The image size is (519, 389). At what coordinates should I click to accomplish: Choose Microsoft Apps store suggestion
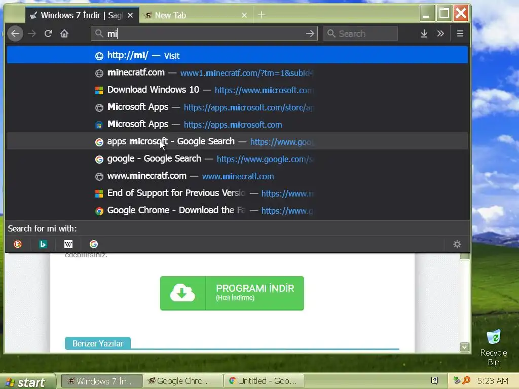237,107
